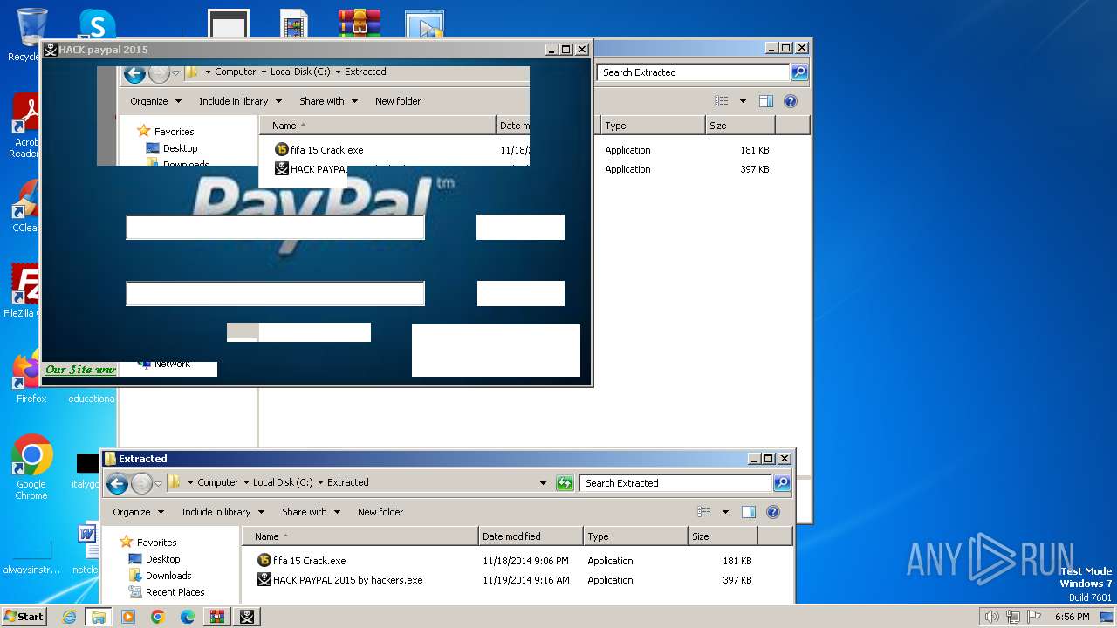
Task: Click New folder in front Extracted window
Action: (x=380, y=512)
